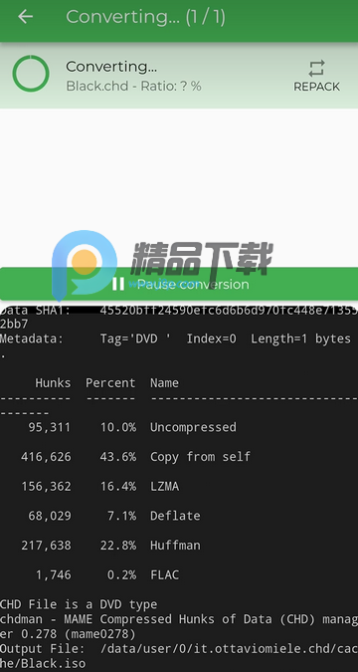Select the 1,746 hunks value
358x672 pixels.
pyautogui.click(x=53, y=574)
